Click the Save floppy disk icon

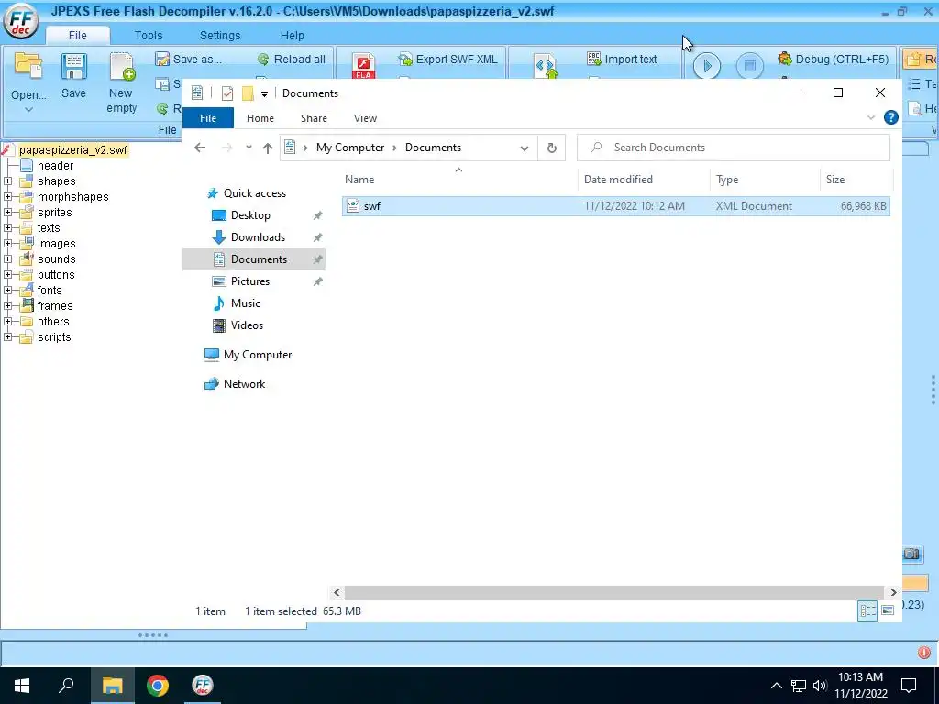coord(73,67)
